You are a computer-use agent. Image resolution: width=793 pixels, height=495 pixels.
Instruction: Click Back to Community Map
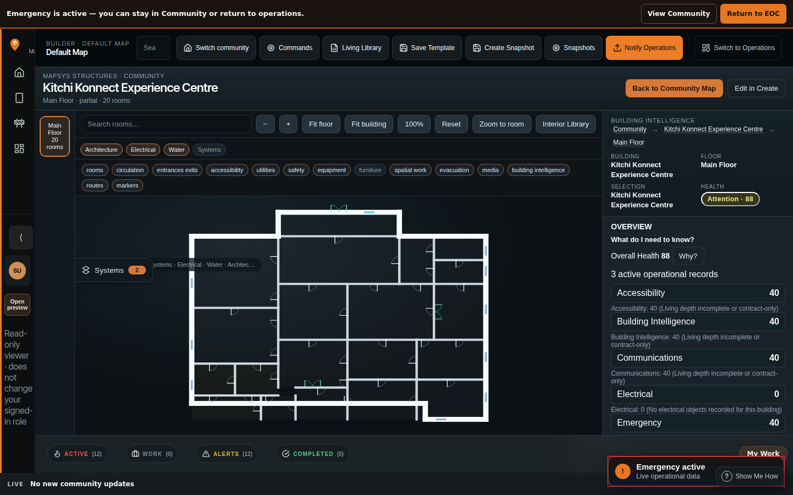(674, 89)
